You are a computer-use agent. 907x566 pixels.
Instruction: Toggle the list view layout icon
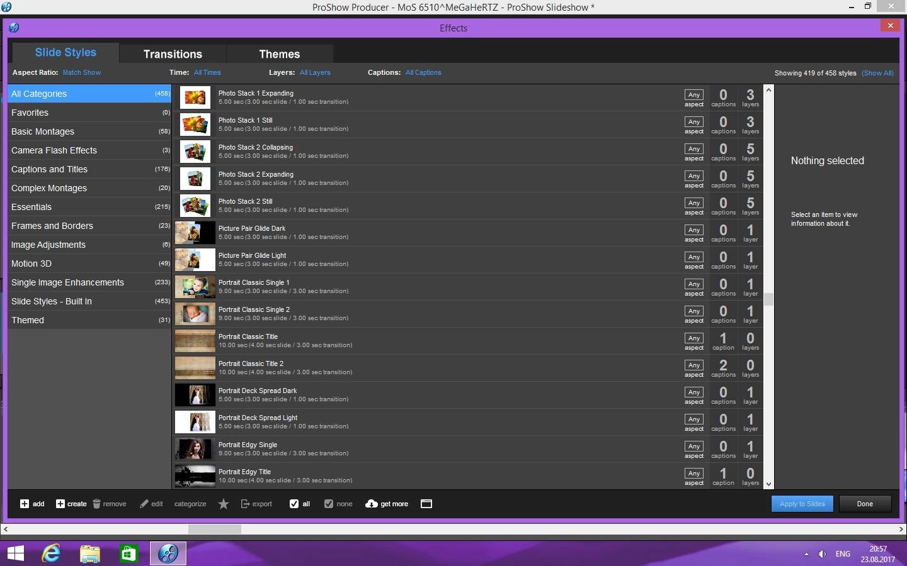(x=426, y=504)
